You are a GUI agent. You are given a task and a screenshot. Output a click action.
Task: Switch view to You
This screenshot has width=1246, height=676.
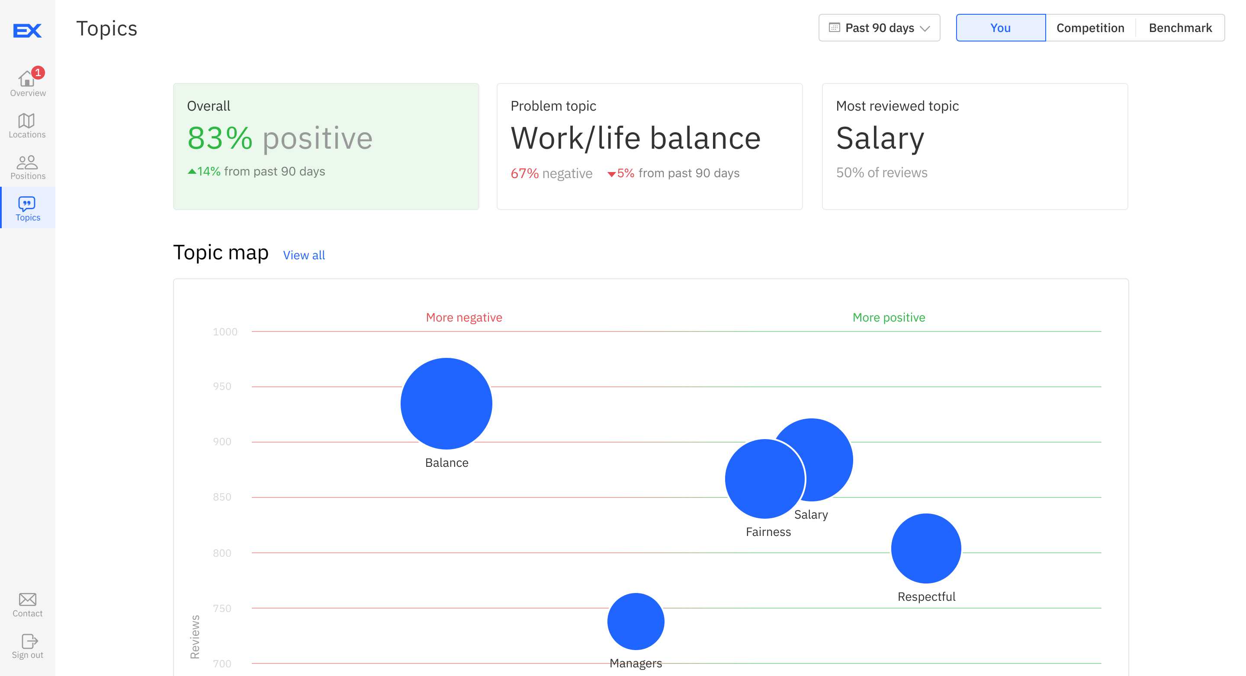[x=1000, y=28]
